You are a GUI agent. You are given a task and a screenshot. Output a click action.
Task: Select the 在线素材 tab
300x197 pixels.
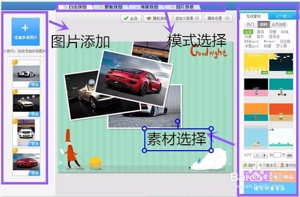[254, 17]
